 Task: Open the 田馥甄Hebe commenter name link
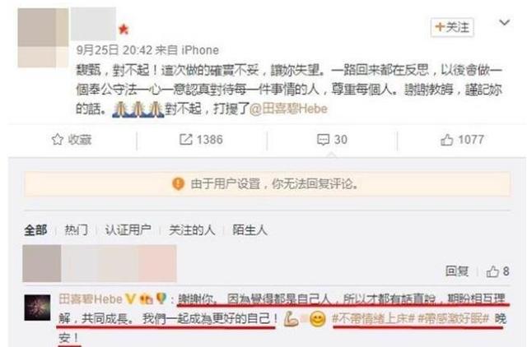[x=91, y=298]
